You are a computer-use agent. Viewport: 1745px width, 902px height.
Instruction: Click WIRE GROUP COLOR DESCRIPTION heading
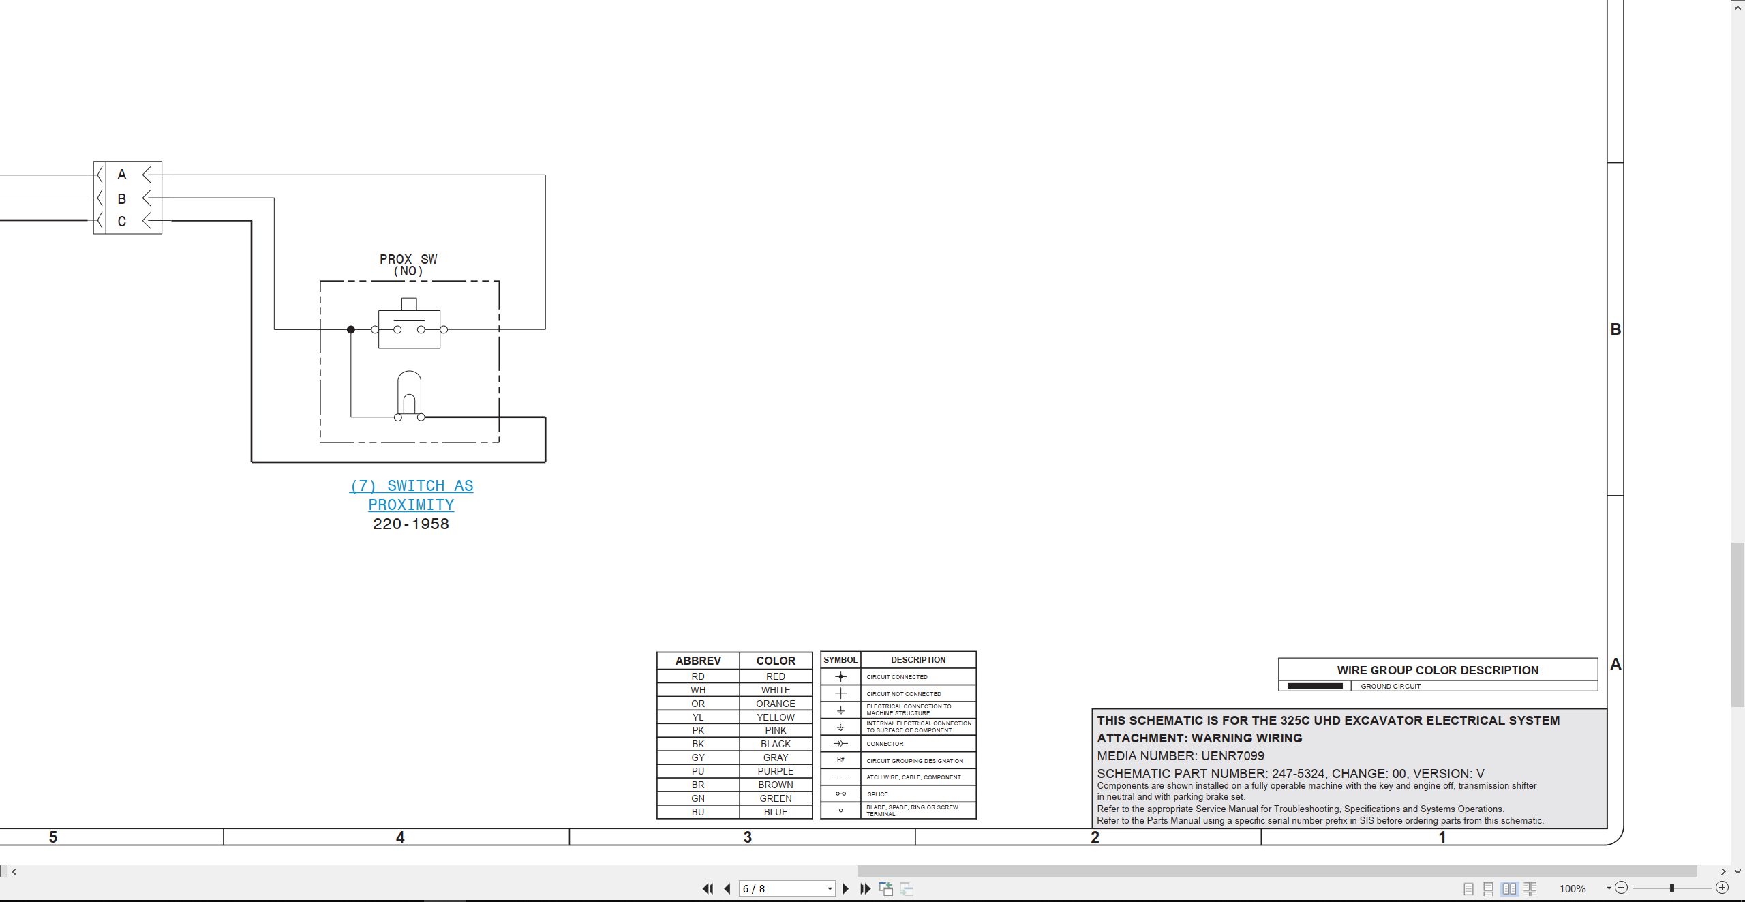point(1438,670)
